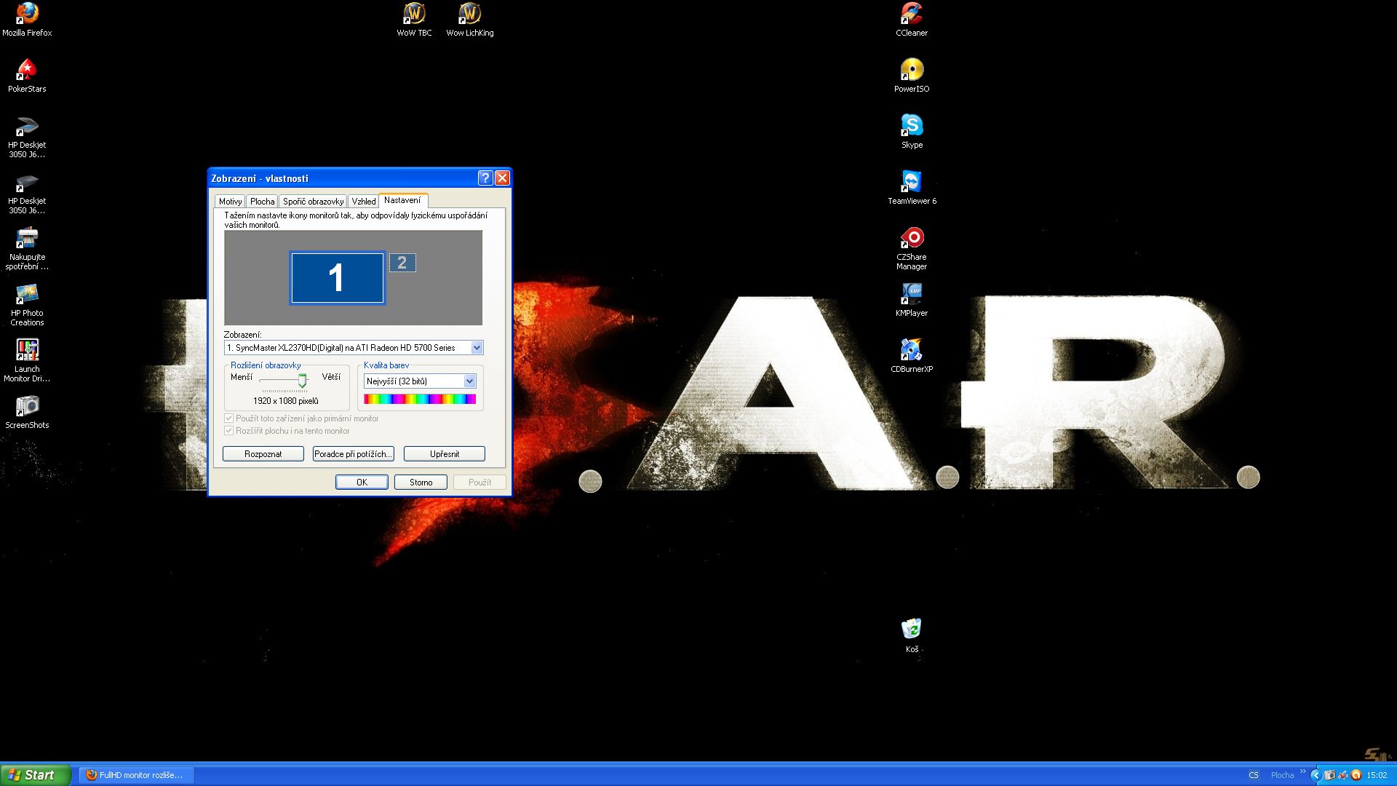Select monitor 2 in the arrangement preview
1397x786 pixels.
(x=402, y=263)
